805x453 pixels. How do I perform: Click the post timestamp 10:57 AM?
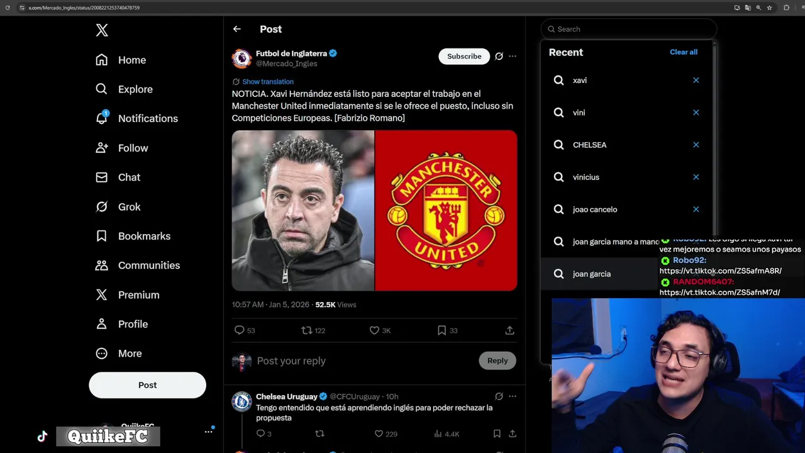click(270, 305)
